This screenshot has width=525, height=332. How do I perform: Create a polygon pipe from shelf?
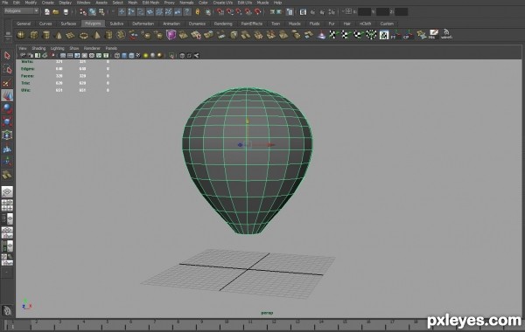pyautogui.click(x=108, y=35)
